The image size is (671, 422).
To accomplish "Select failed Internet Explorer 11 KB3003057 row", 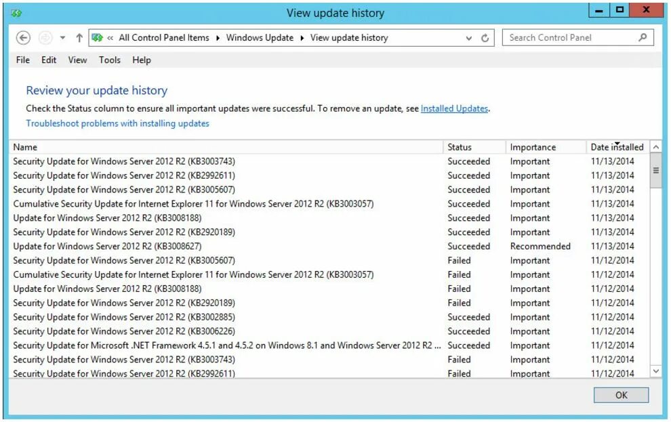I will [329, 274].
